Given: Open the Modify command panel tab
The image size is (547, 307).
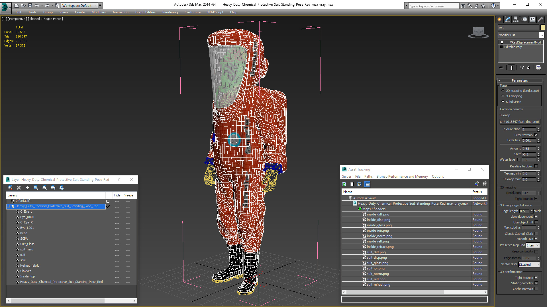Looking at the screenshot, I should pos(508,19).
